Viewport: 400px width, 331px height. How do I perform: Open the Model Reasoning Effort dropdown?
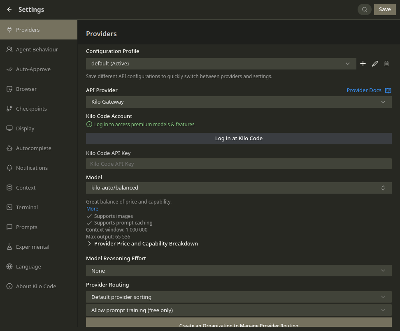tap(239, 271)
